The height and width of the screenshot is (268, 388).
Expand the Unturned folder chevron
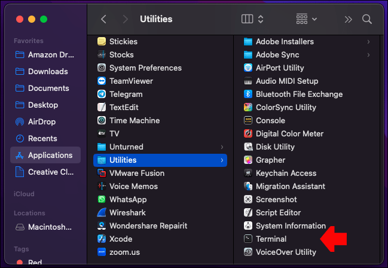pyautogui.click(x=222, y=147)
